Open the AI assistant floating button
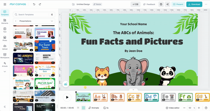This screenshot has width=210, height=111. [66, 84]
